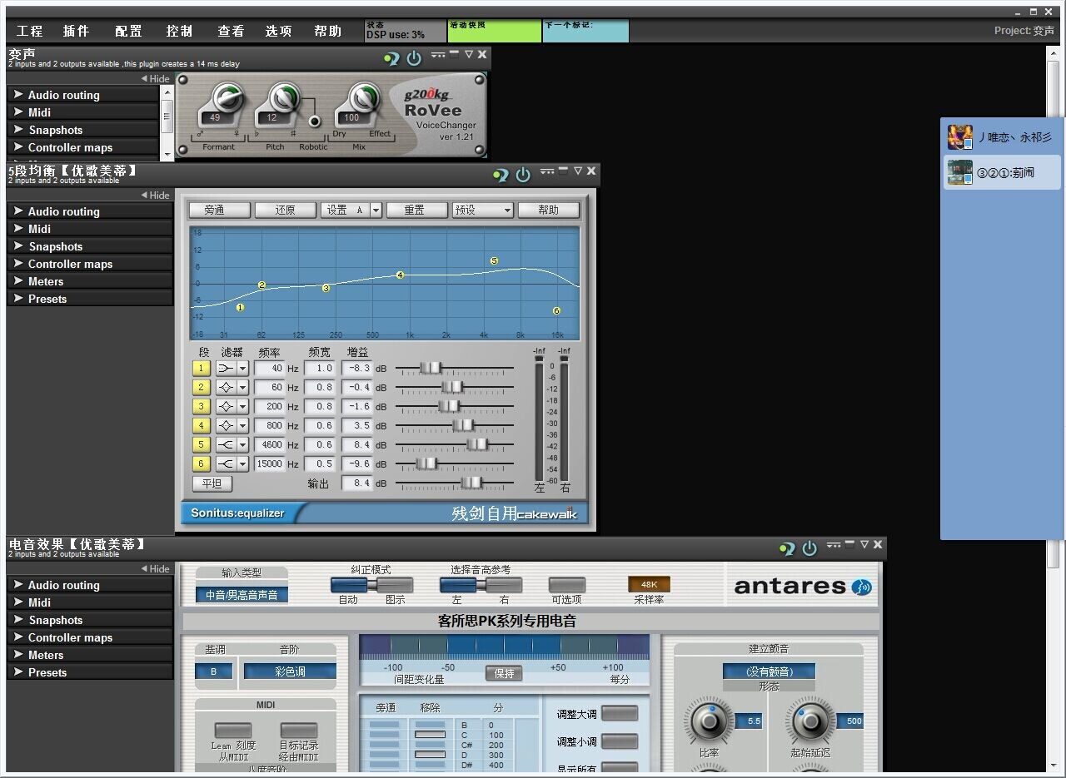The width and height of the screenshot is (1066, 778).
Task: Click green bypass arrow icon of 5段均衡 plugin
Action: tap(501, 175)
